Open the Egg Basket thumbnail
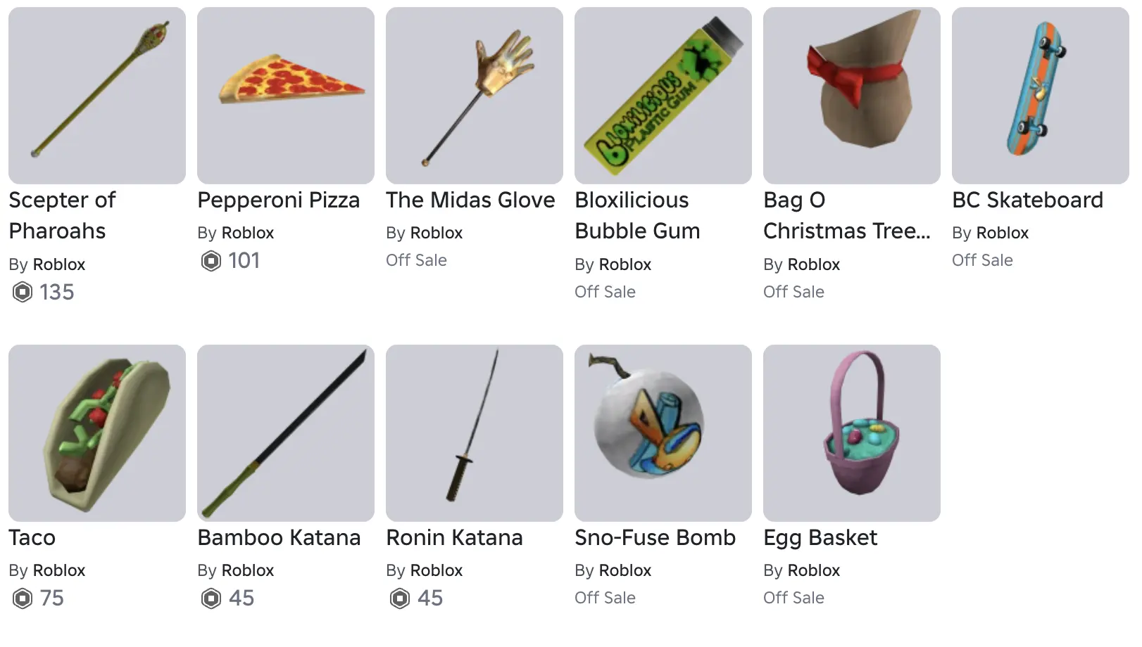This screenshot has width=1142, height=647. [x=852, y=433]
